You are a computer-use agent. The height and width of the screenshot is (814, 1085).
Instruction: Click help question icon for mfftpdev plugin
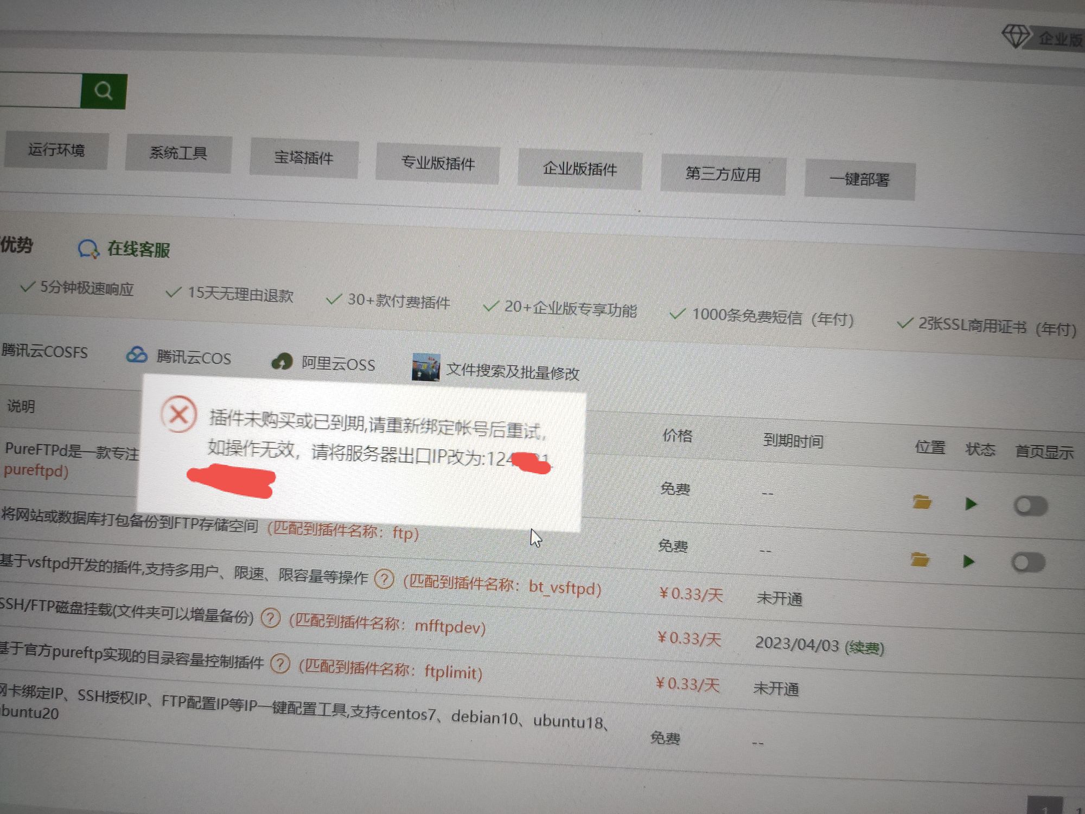[x=271, y=618]
